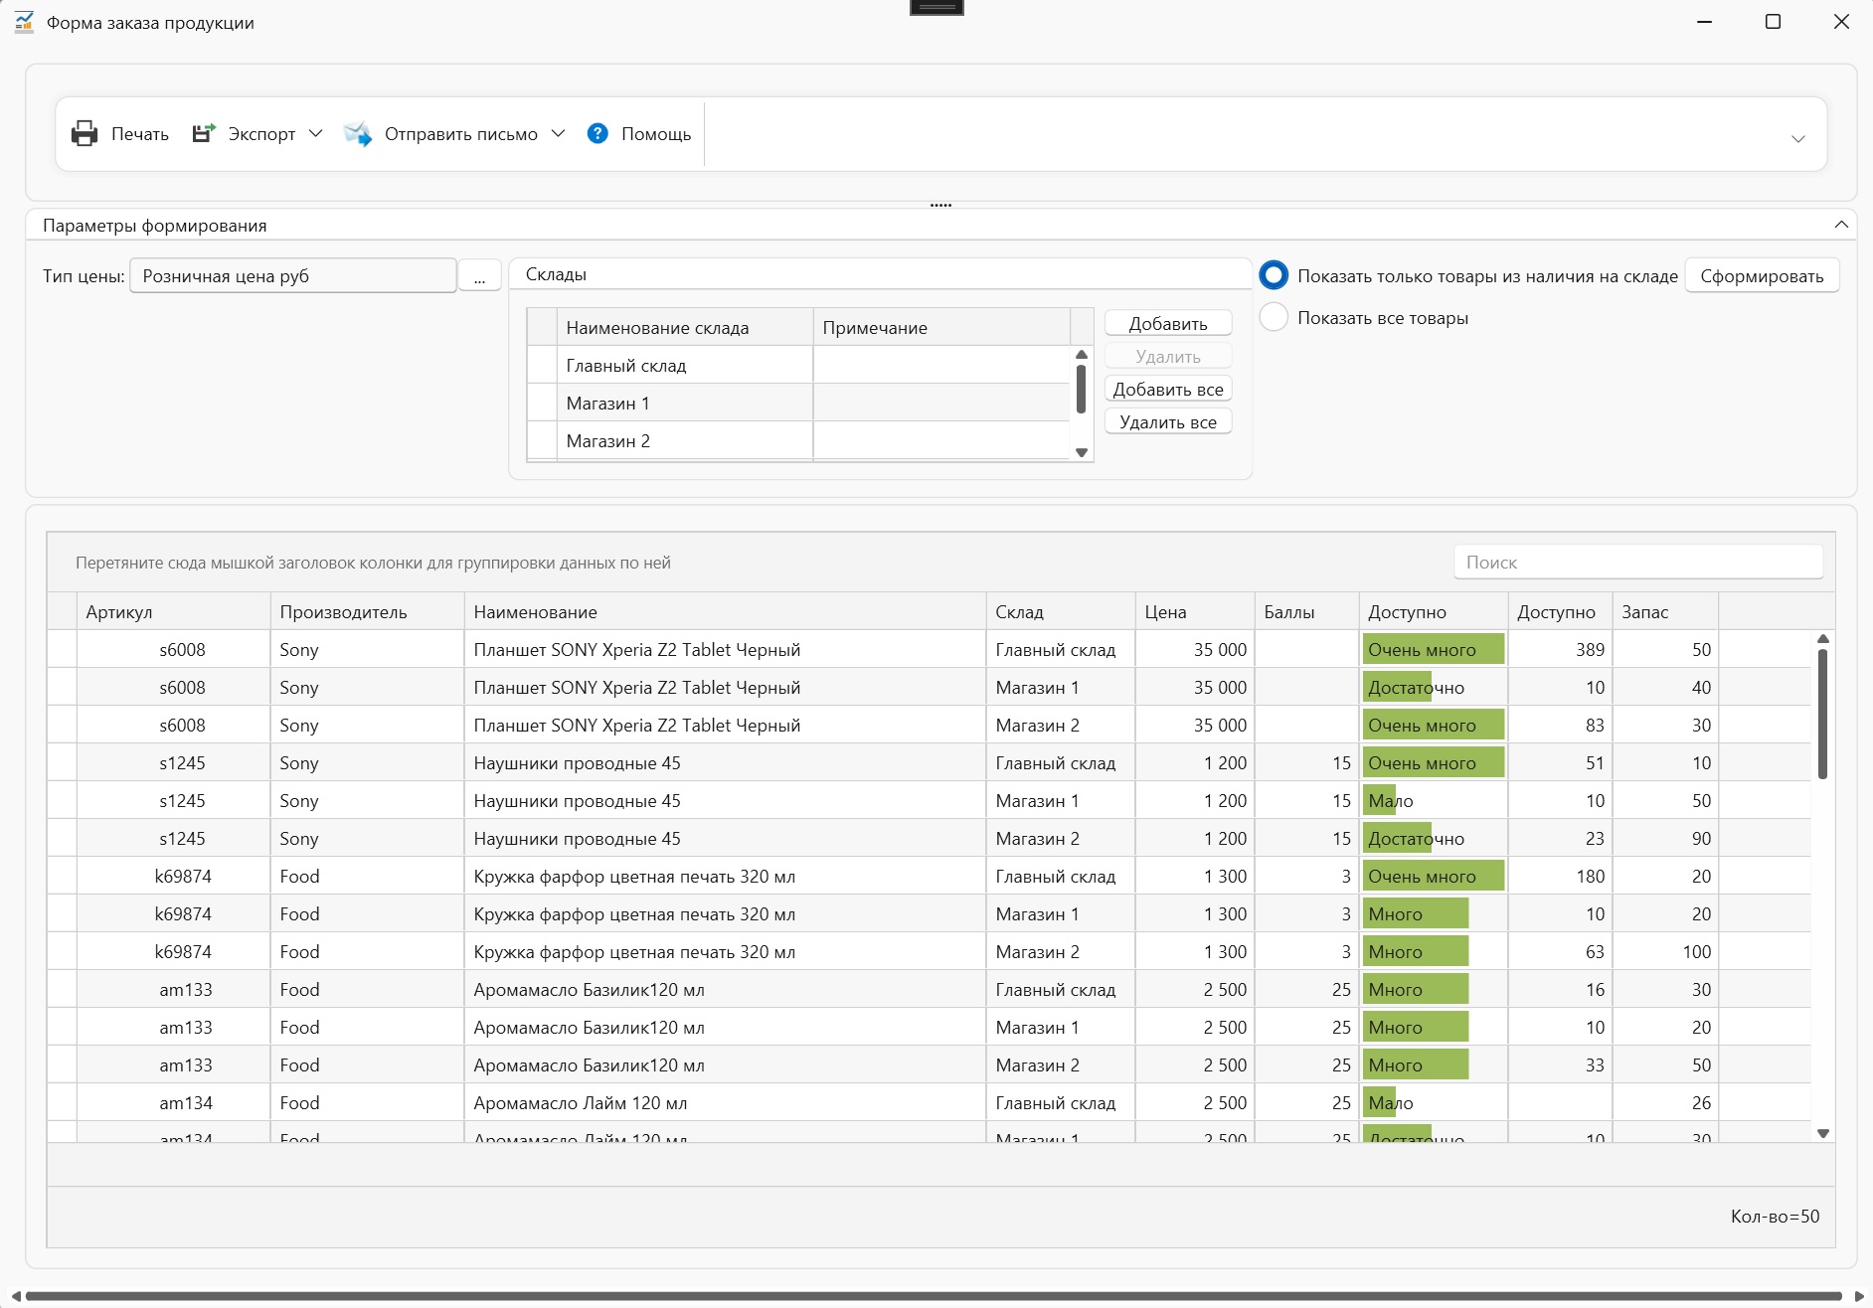Select Показать только товары из наличия
Screen dimensions: 1873x1308
click(x=1274, y=275)
